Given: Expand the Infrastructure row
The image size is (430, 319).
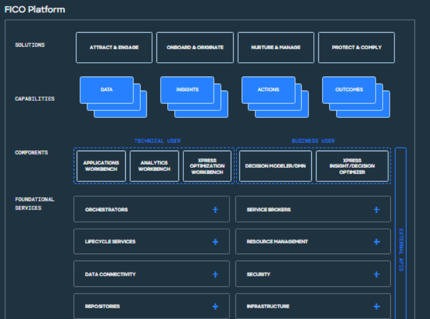Looking at the screenshot, I should click(376, 306).
